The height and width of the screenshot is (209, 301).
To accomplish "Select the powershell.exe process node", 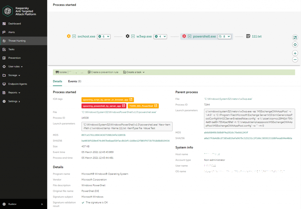I will [205, 36].
